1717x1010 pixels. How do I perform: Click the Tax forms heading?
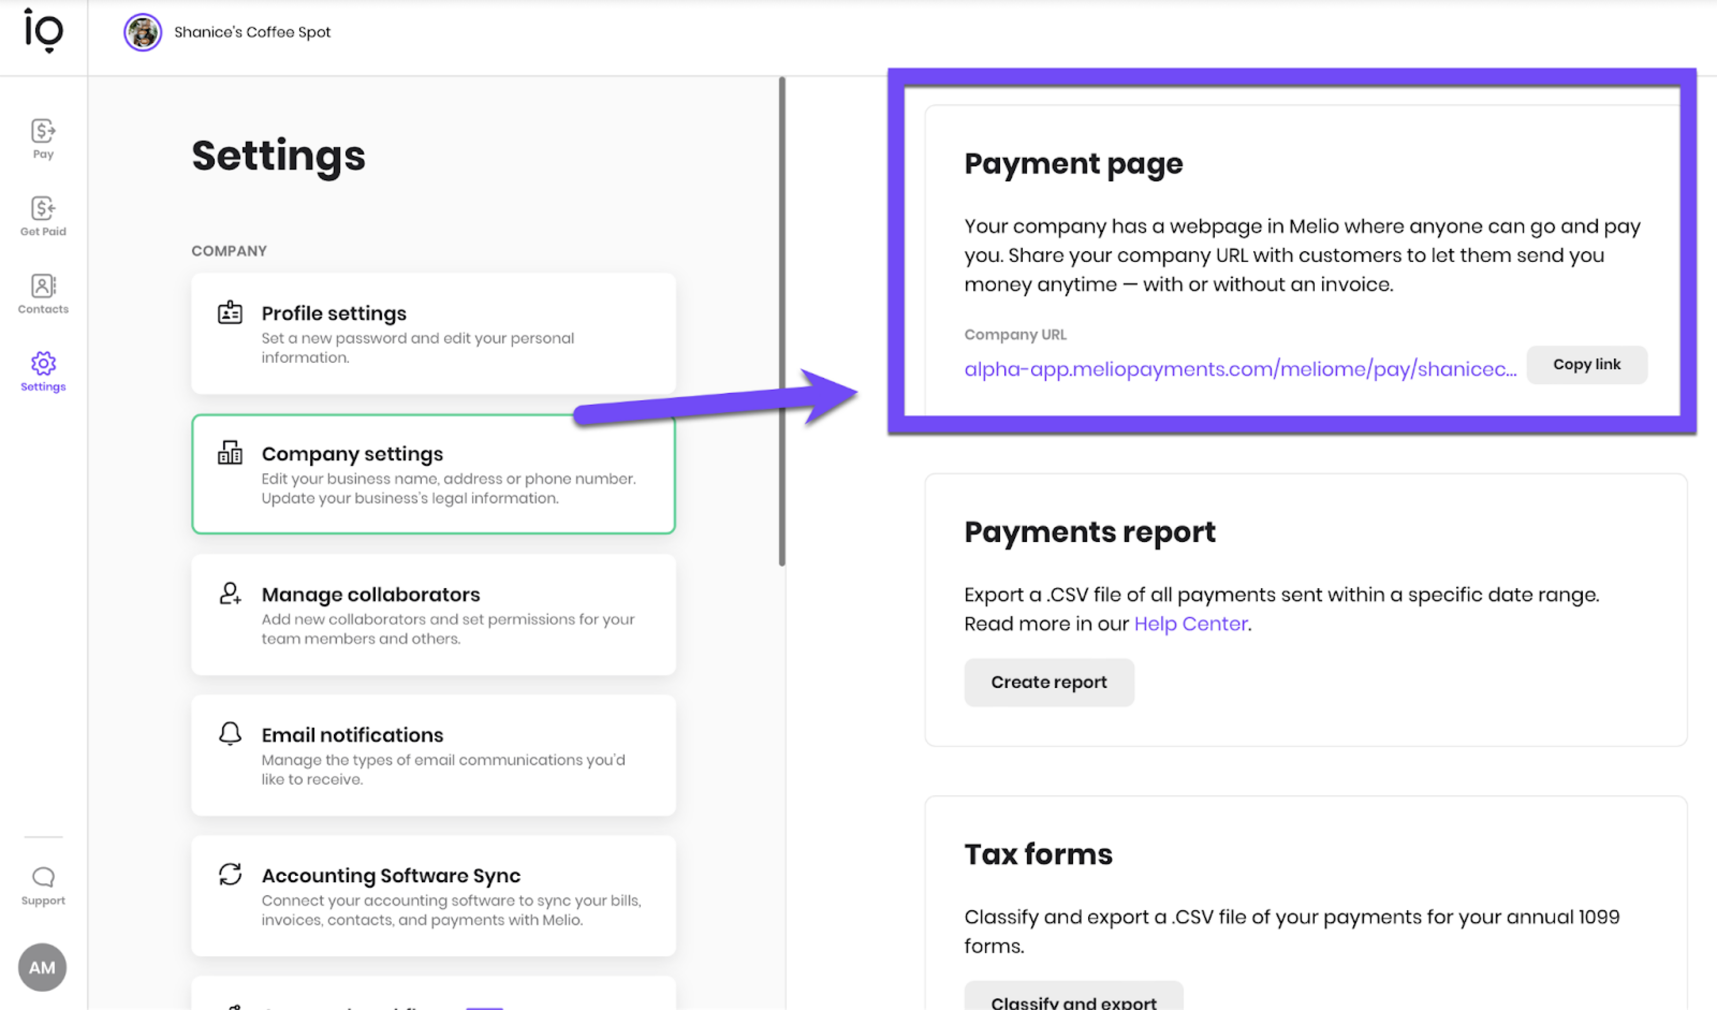coord(1038,854)
